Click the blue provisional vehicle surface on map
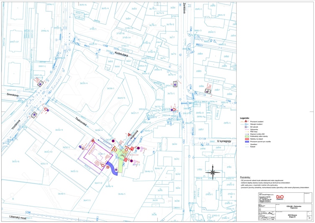Screen dimensions: 315x223 click(112, 169)
